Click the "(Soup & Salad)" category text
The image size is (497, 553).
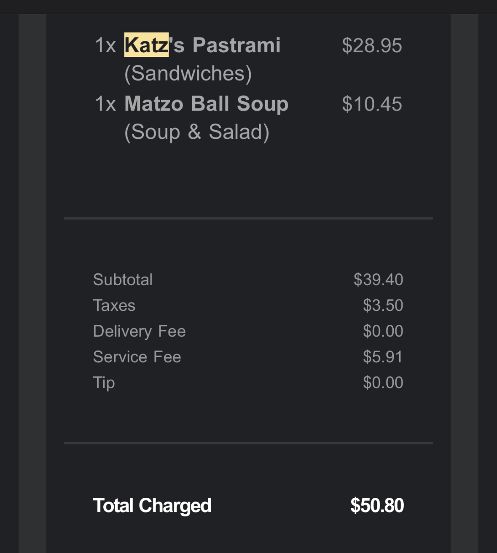pos(196,132)
